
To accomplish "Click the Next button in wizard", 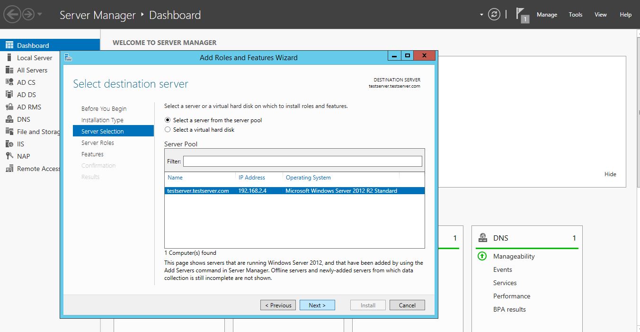I will tap(317, 305).
